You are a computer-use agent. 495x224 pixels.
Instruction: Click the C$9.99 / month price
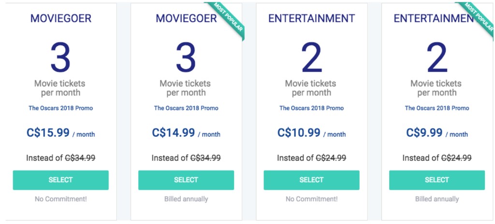(x=437, y=133)
